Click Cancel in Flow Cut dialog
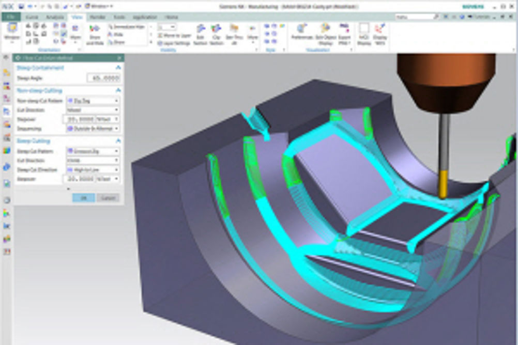The image size is (518, 345). click(108, 198)
